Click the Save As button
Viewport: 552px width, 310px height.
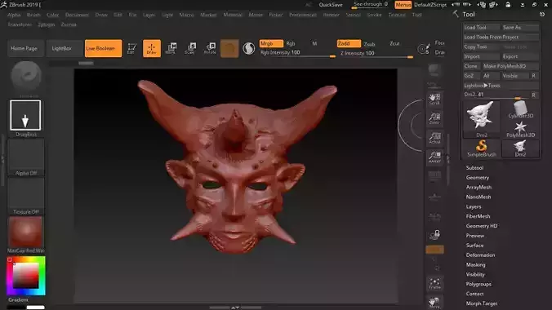pos(520,27)
